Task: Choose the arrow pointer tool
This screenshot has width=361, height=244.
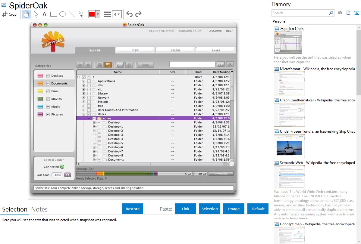Action: tap(36, 14)
